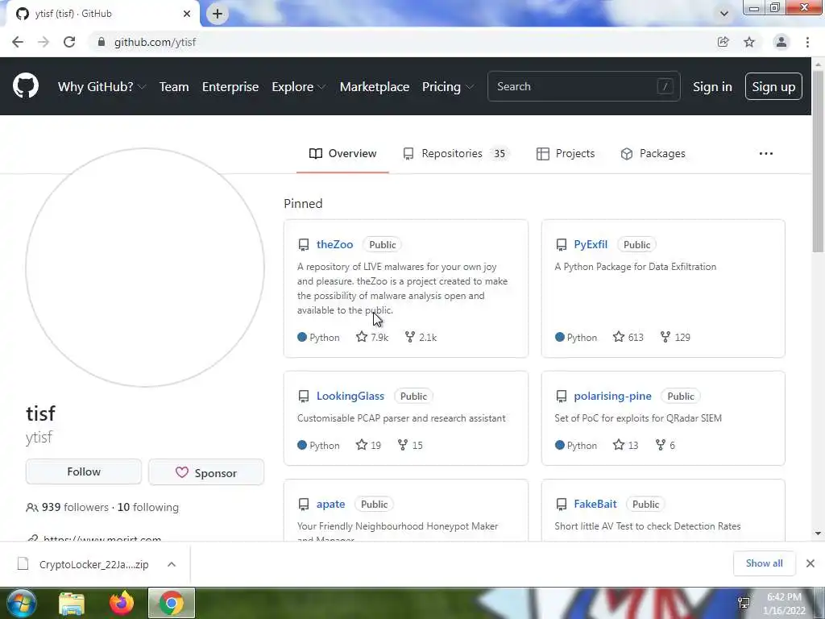This screenshot has width=825, height=619.
Task: Open Chrome three-dot menu
Action: tap(807, 42)
